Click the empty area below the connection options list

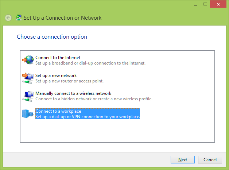[117, 131]
